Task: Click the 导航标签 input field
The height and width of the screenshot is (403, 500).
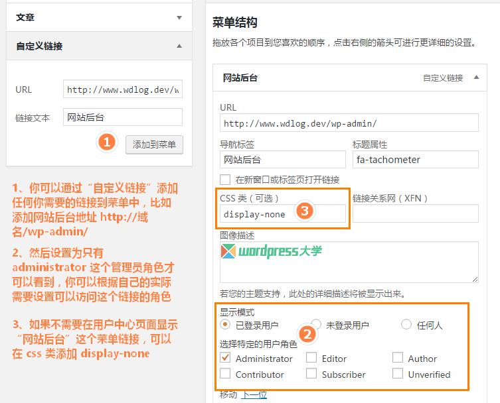Action: click(x=282, y=160)
